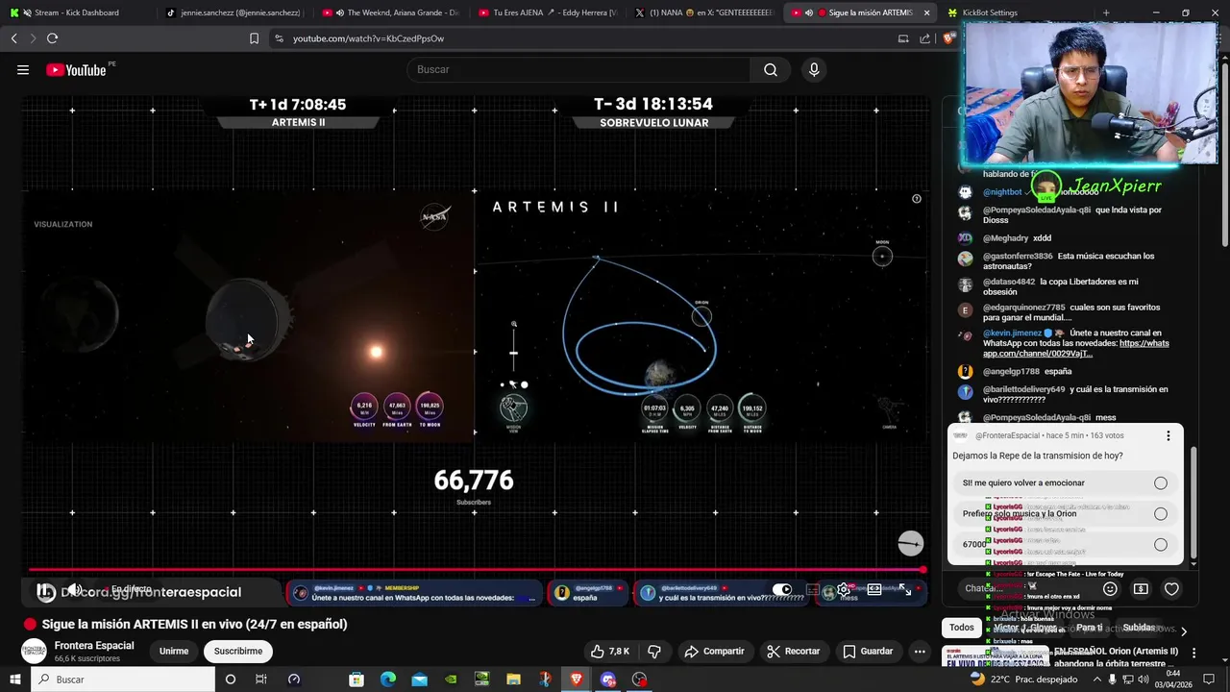Open Super Chat dollar icon
This screenshot has width=1230, height=692.
coord(1141,589)
